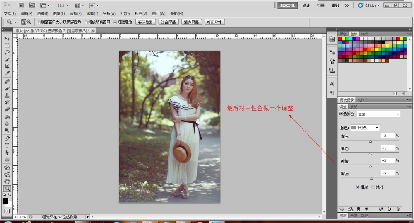Open zoom tool preset picker arrow
This screenshot has height=223, width=414.
(15, 22)
